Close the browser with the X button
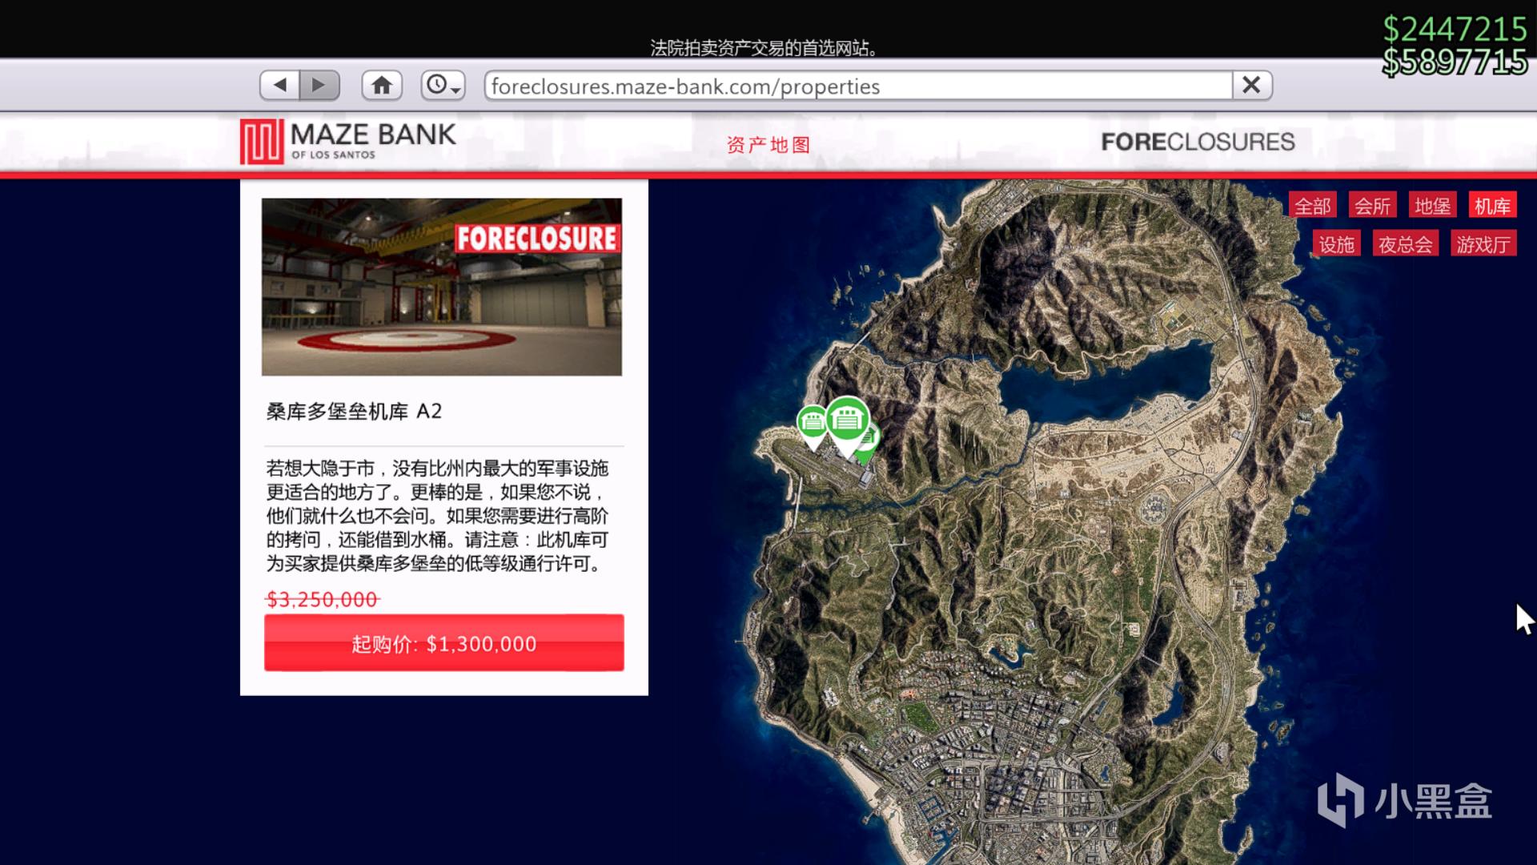 pyautogui.click(x=1251, y=85)
